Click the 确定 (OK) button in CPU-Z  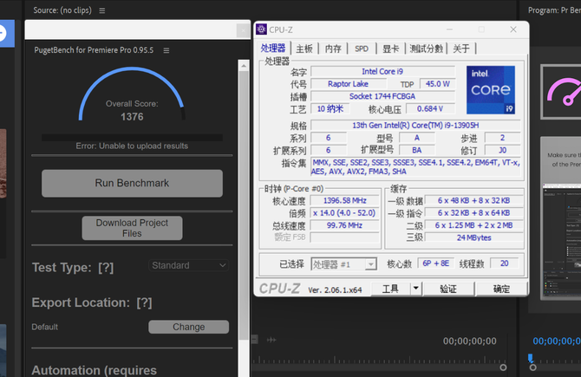point(501,289)
